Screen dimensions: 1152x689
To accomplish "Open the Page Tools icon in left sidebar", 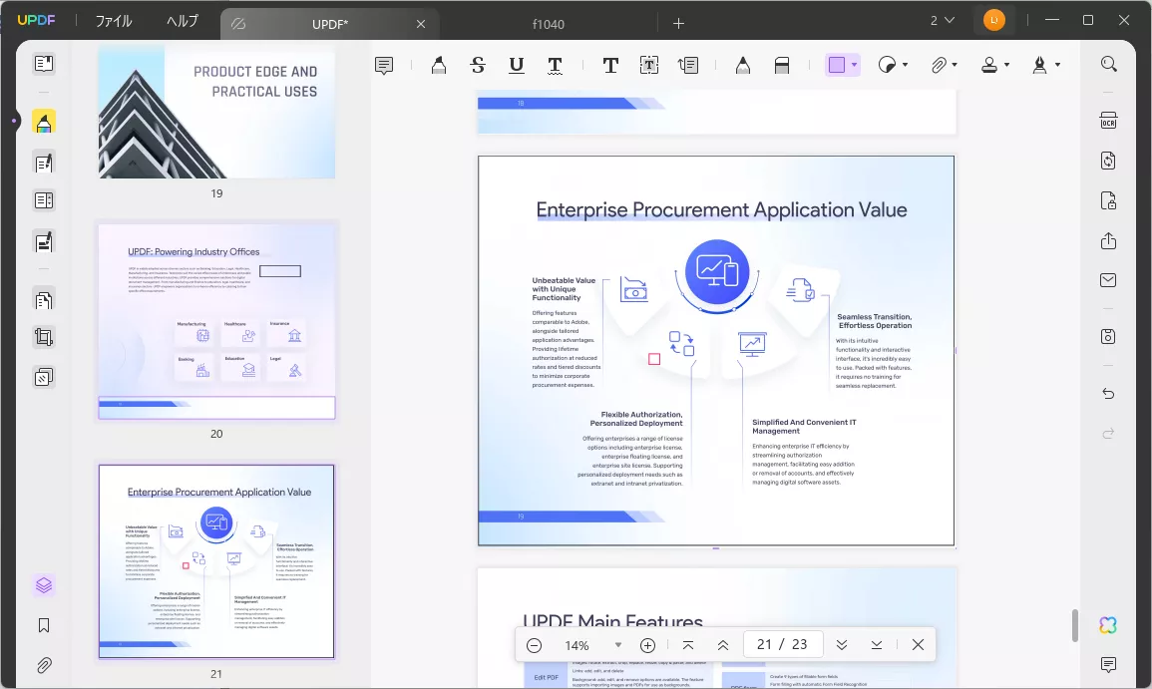I will pos(43,377).
